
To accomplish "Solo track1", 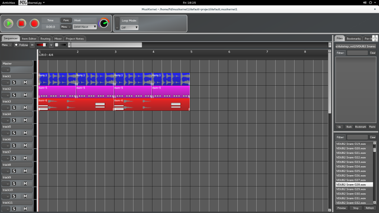I will point(14,82).
